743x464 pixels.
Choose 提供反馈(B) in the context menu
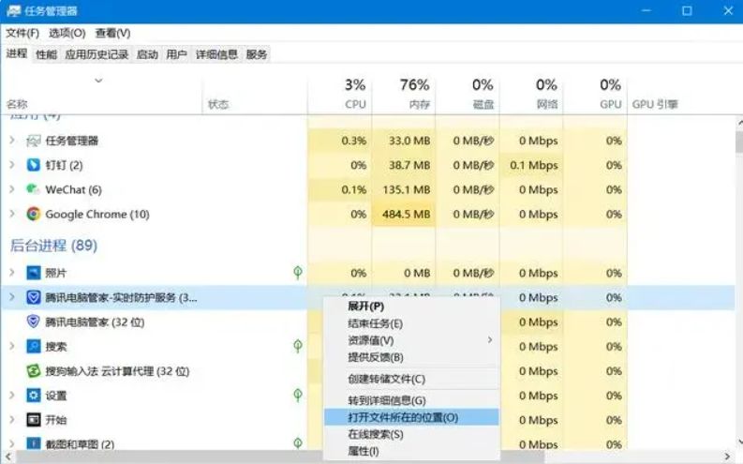pyautogui.click(x=411, y=357)
